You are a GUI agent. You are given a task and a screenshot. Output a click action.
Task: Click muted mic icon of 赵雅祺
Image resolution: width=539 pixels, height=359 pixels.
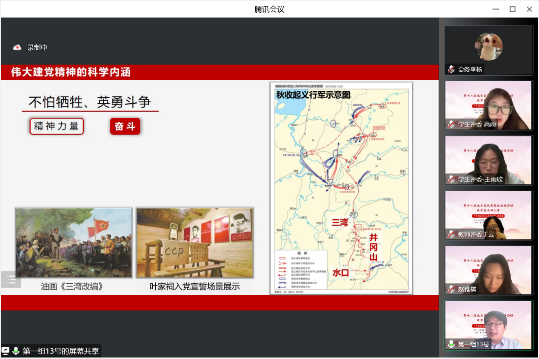click(x=451, y=289)
